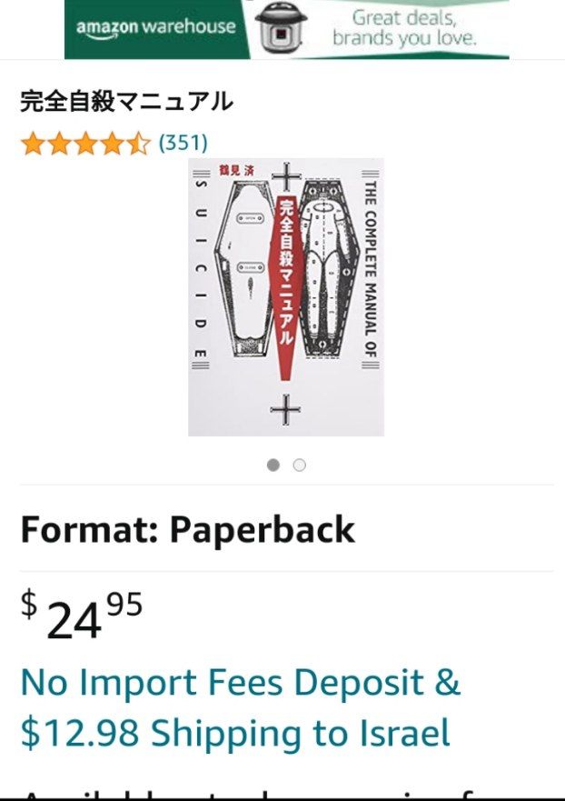Click the first orange rating star
This screenshot has width=565, height=801.
tap(34, 143)
